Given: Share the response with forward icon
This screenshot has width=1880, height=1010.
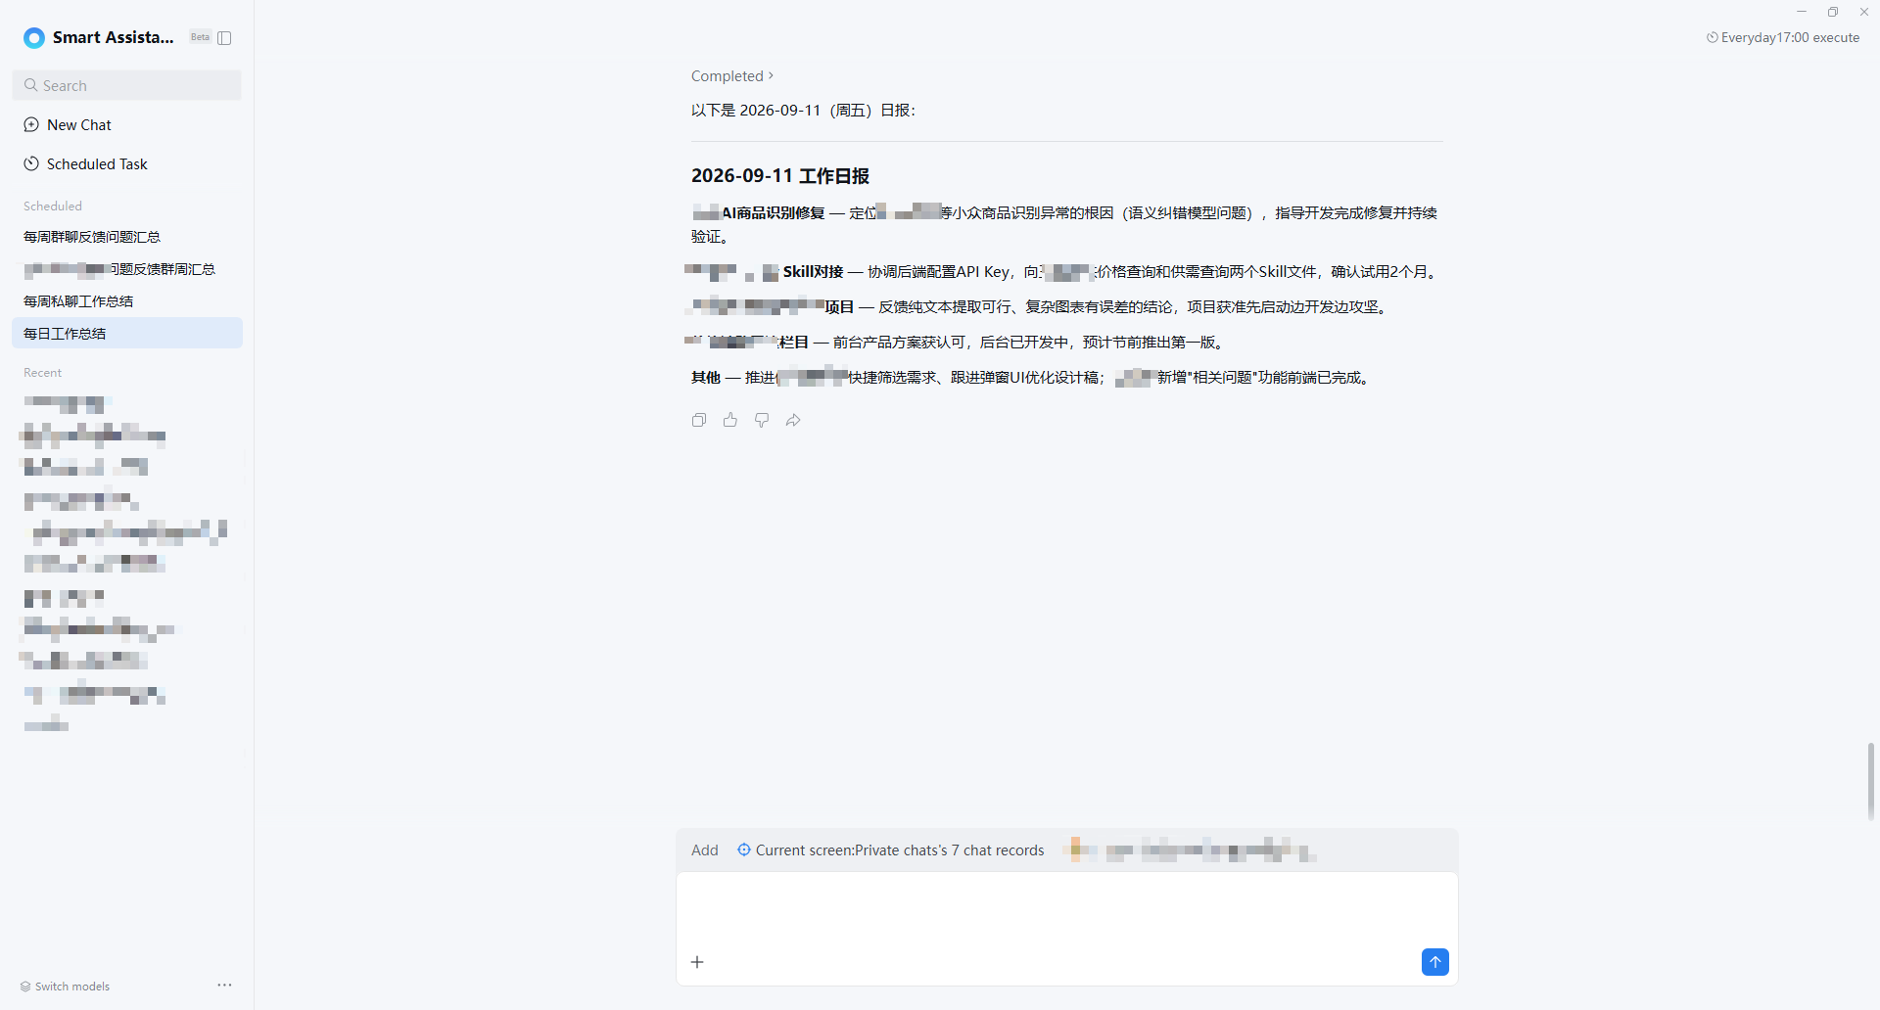Looking at the screenshot, I should pyautogui.click(x=793, y=420).
